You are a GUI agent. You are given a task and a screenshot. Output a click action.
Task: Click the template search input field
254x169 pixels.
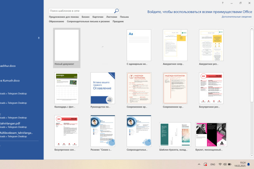pyautogui.click(x=82, y=11)
